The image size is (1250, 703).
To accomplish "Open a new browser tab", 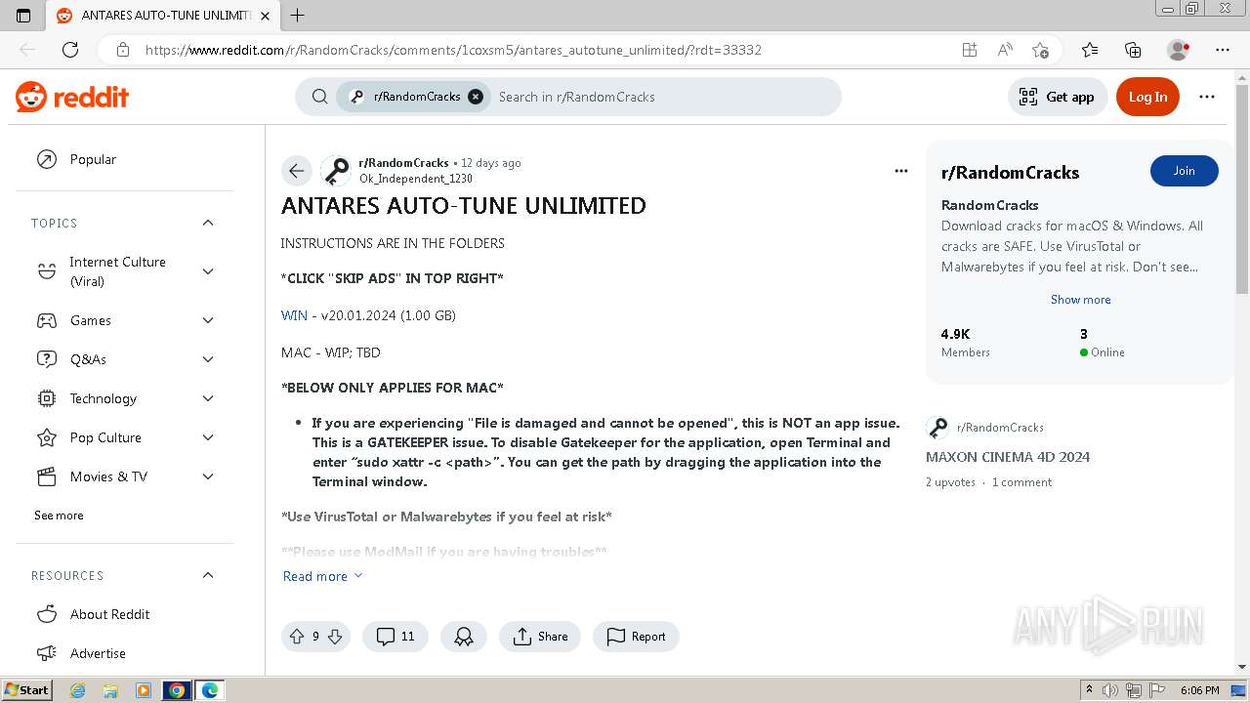I will pos(298,16).
